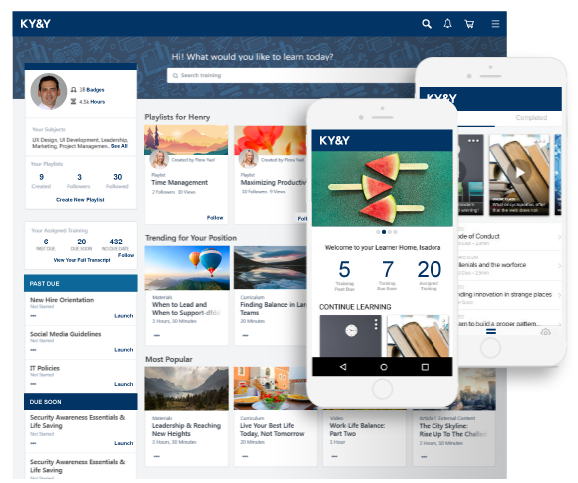This screenshot has width=578, height=483.
Task: Open the search icon in header
Action: [427, 24]
